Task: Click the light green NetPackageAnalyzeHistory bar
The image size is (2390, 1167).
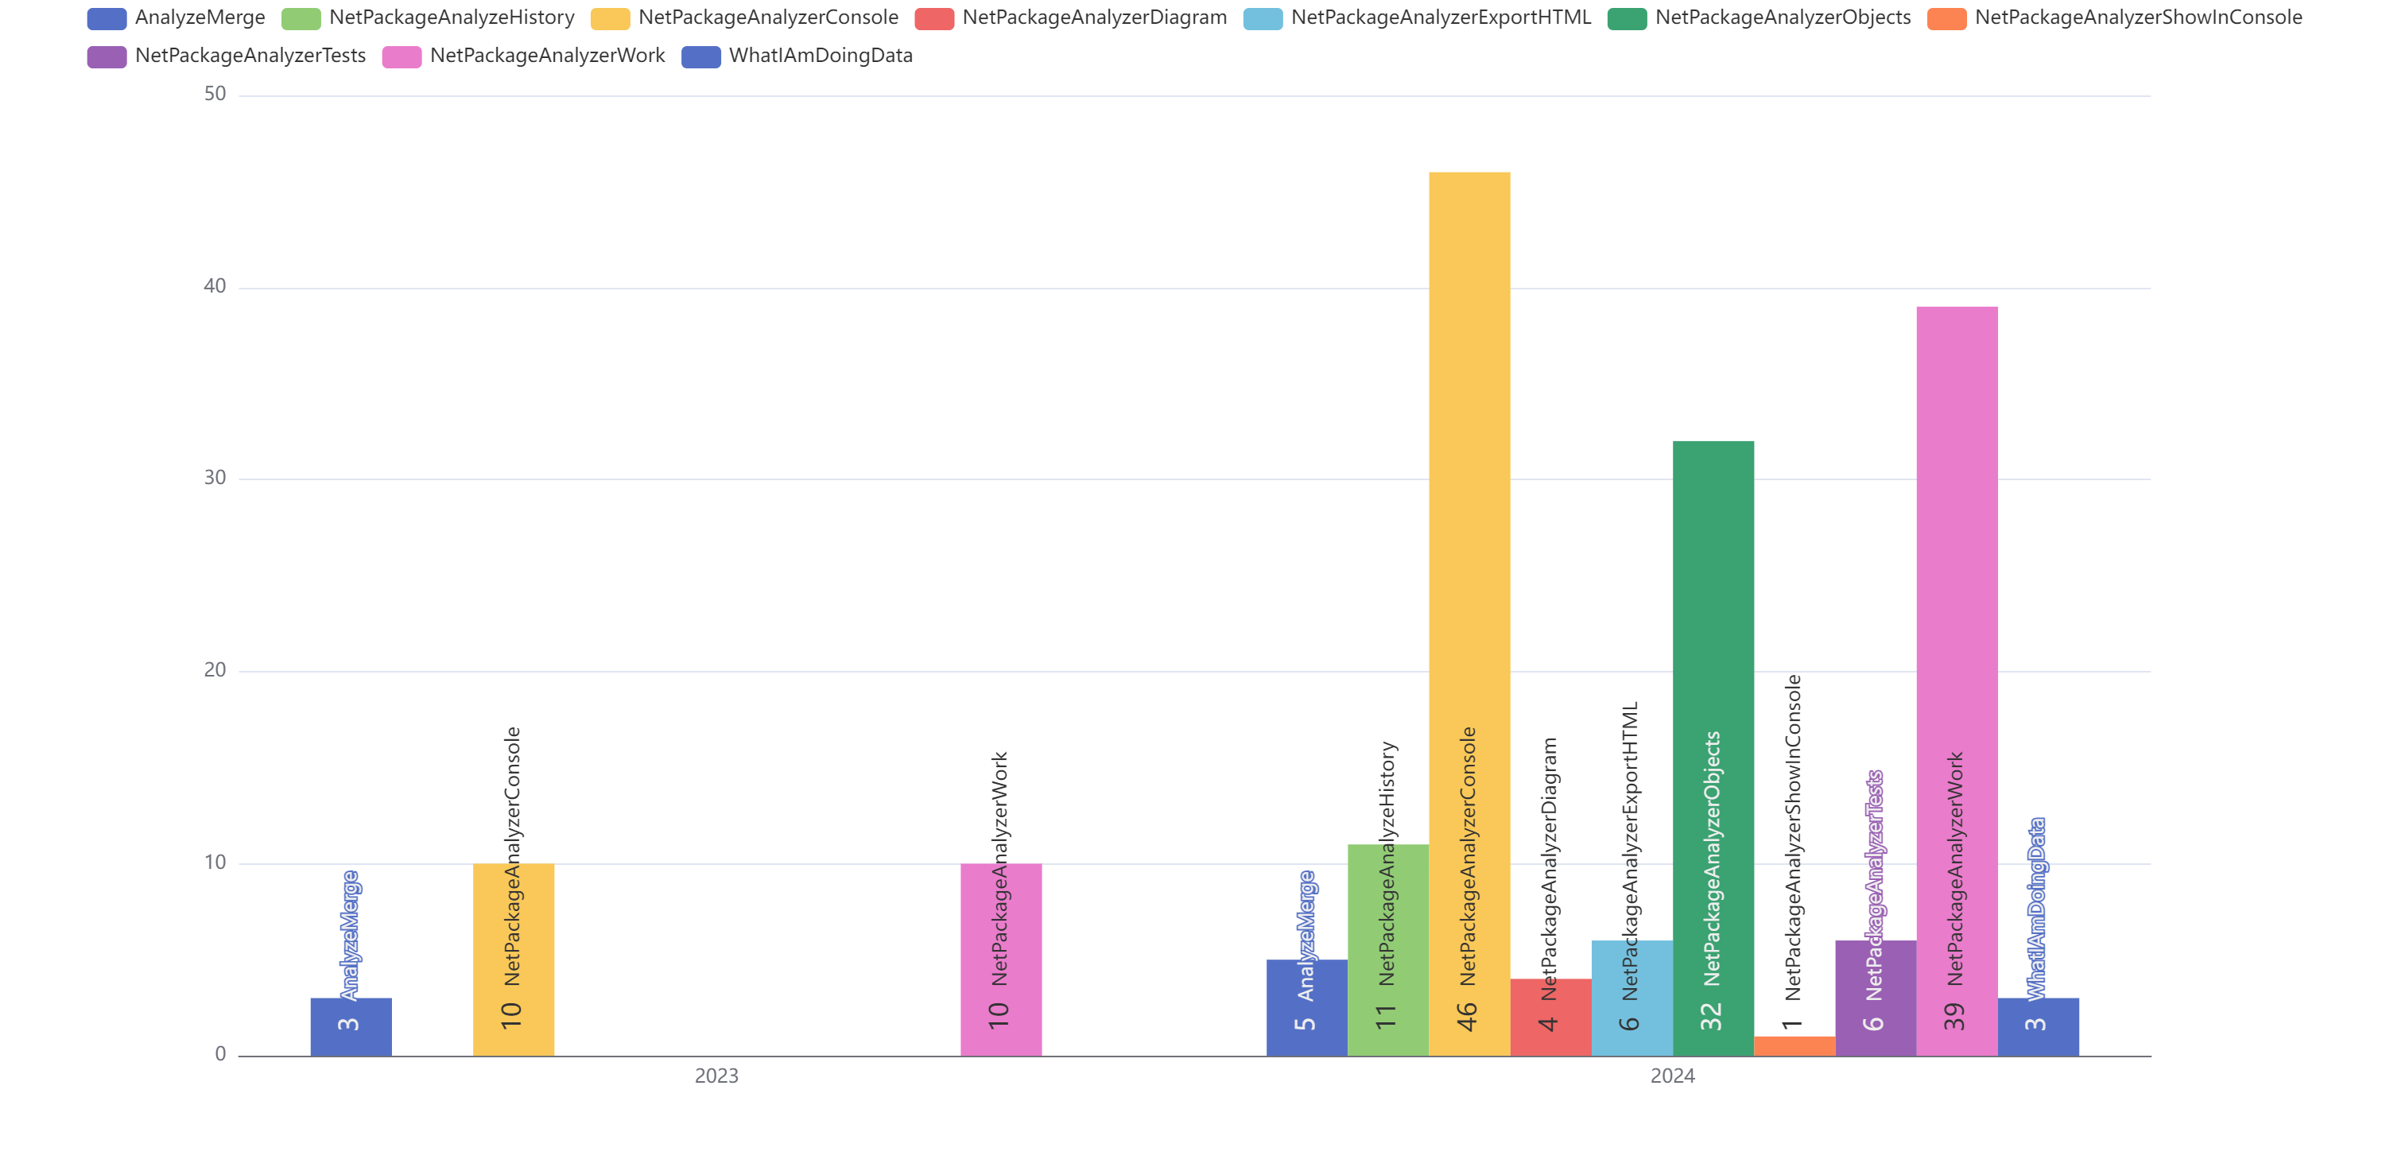Action: [1387, 951]
